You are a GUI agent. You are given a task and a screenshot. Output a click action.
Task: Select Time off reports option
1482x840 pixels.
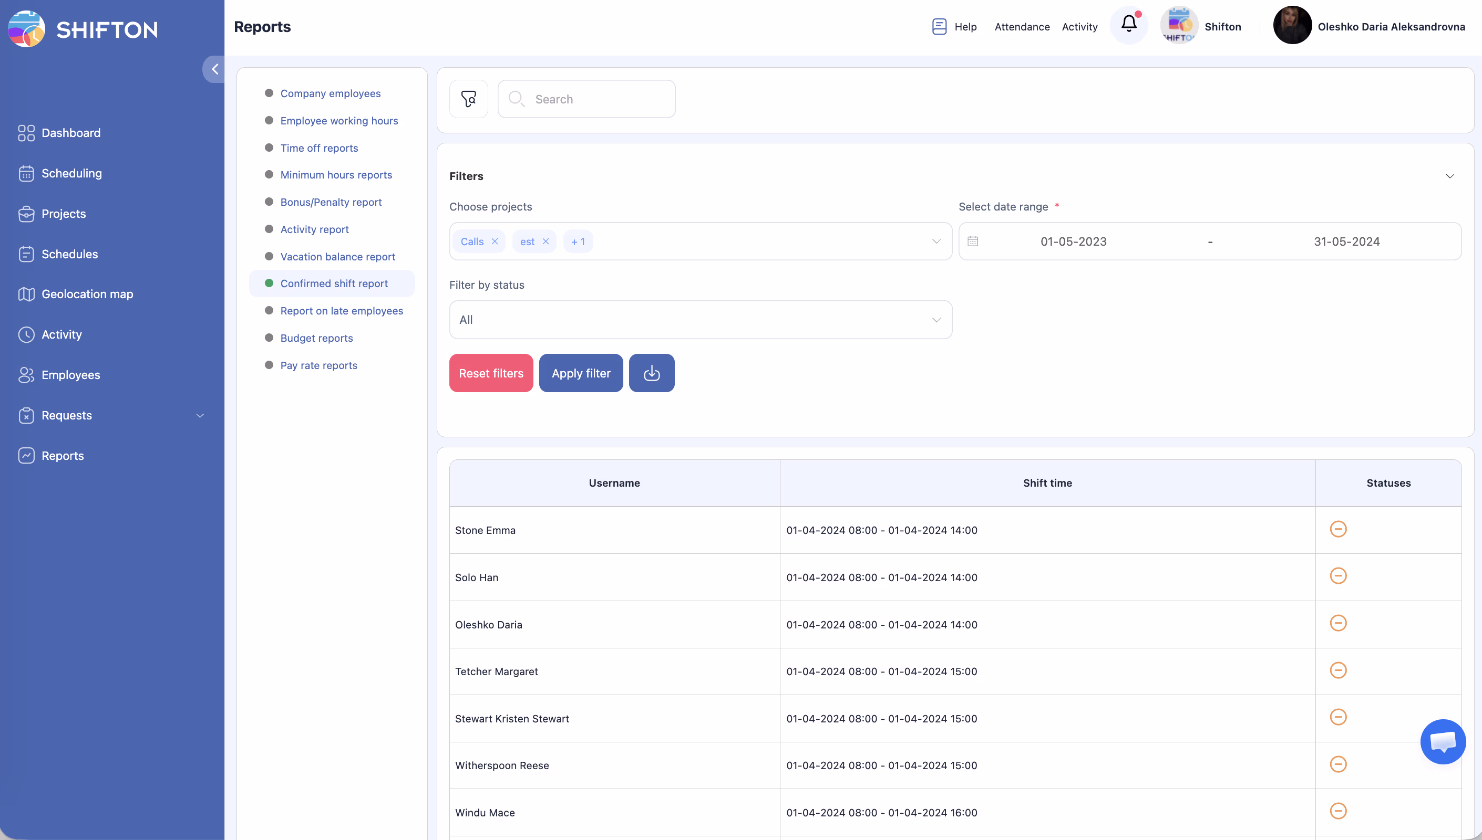(318, 148)
